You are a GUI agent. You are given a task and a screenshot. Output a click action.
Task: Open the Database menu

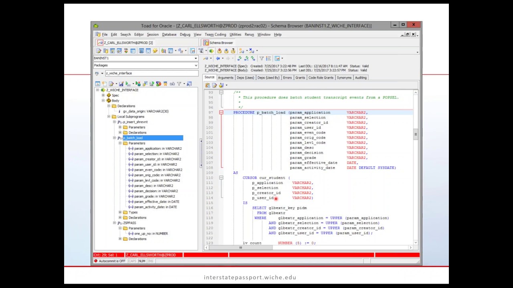[169, 35]
